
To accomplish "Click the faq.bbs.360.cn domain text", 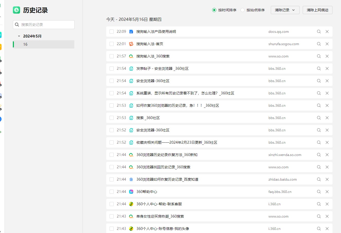I will point(280,192).
